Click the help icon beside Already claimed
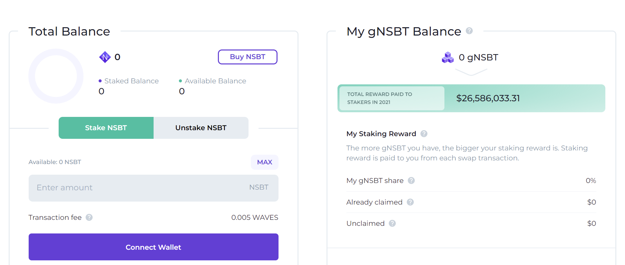The image size is (625, 265). click(410, 202)
